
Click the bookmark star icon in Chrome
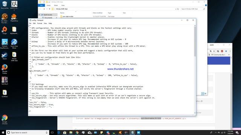(214, 51)
